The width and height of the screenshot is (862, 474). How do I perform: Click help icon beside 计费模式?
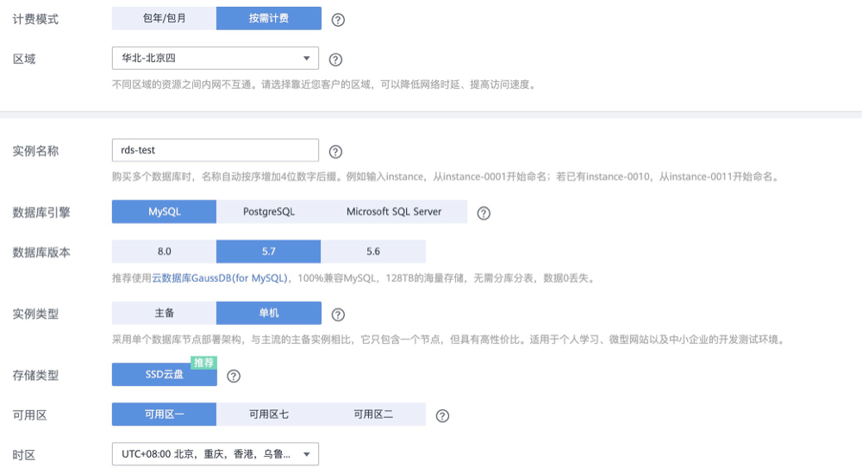(x=338, y=20)
